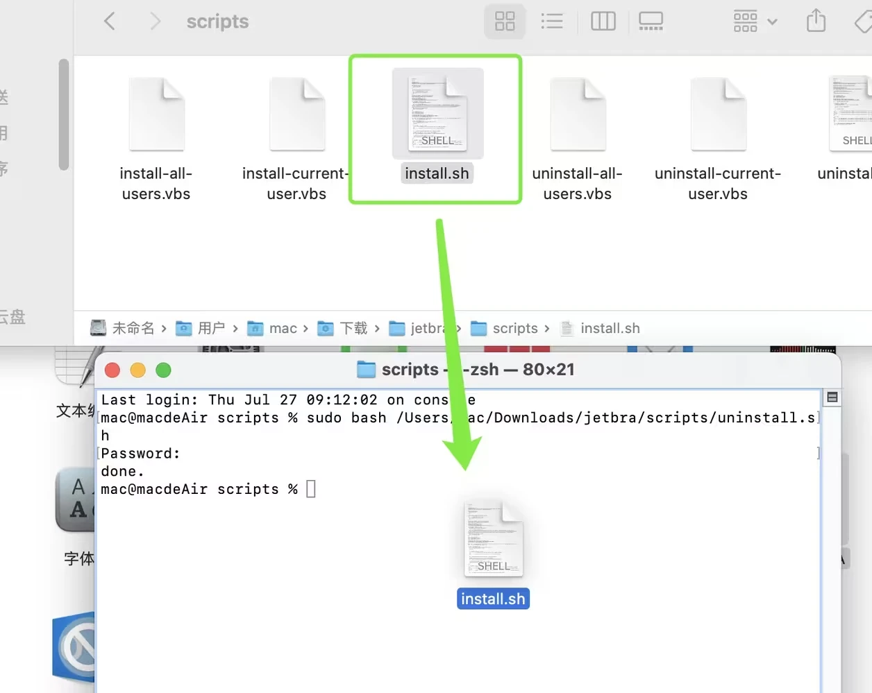Open the Finder group-by dropdown
872x693 pixels.
pyautogui.click(x=755, y=22)
